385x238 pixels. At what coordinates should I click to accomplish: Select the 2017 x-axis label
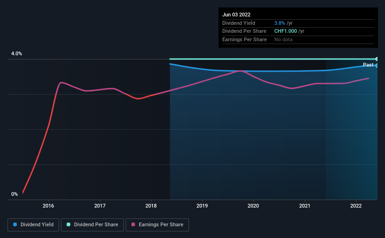click(x=100, y=206)
